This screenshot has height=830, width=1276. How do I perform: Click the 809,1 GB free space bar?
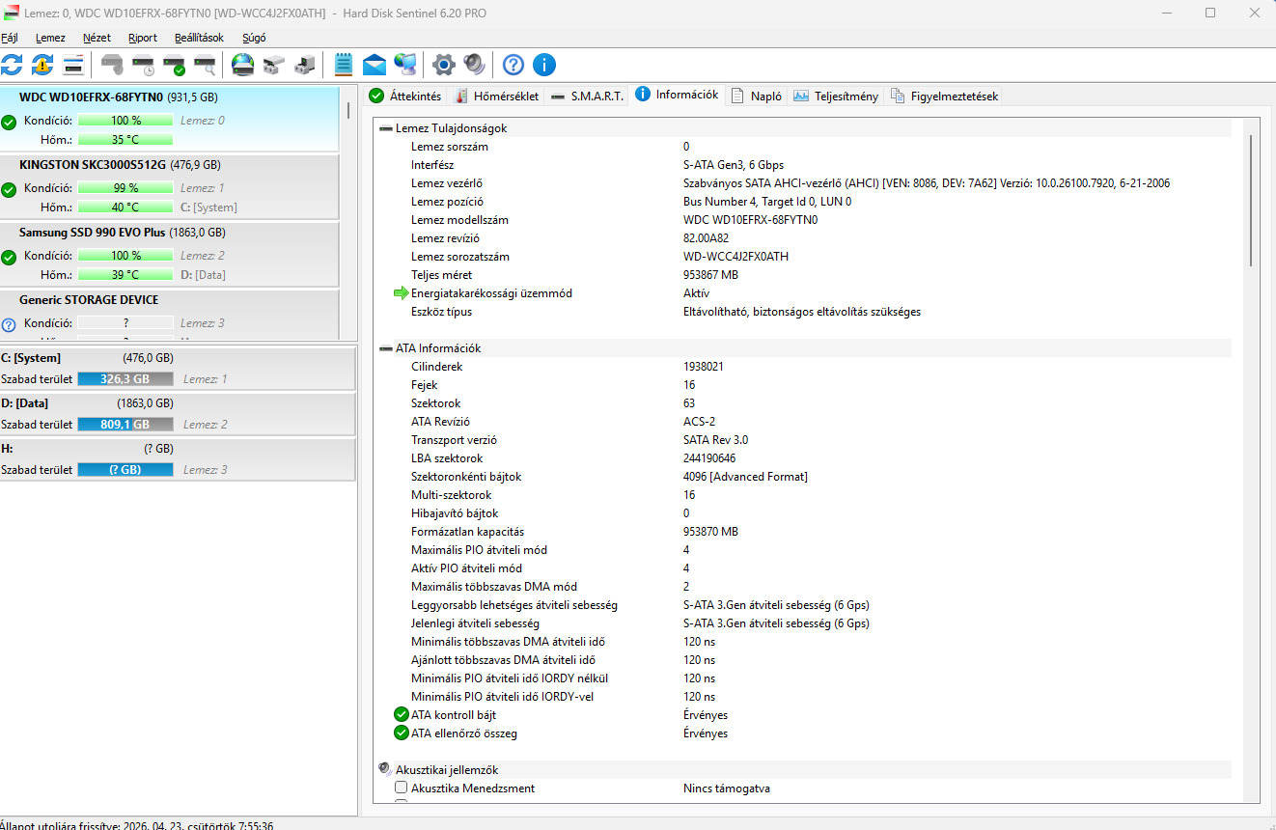125,425
